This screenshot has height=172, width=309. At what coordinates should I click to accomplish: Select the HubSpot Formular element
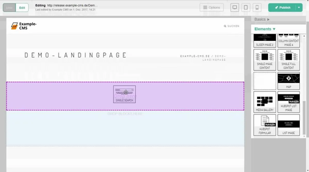click(x=264, y=125)
